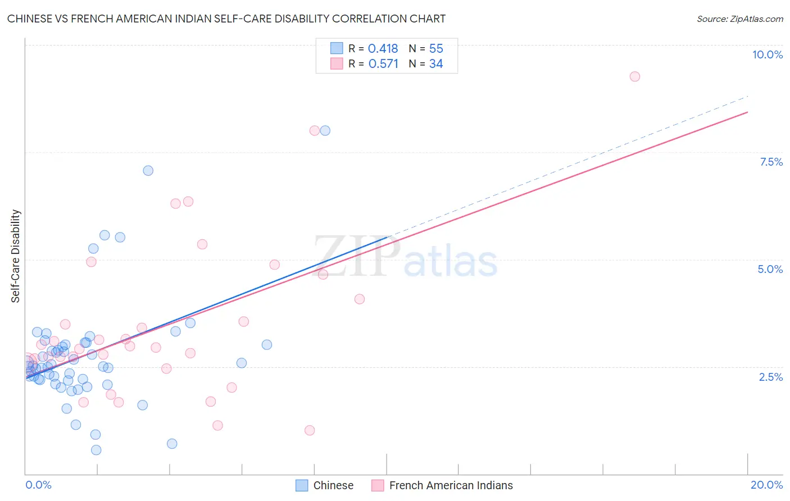Click the Chinese legend color swatch at the bottom

(302, 485)
